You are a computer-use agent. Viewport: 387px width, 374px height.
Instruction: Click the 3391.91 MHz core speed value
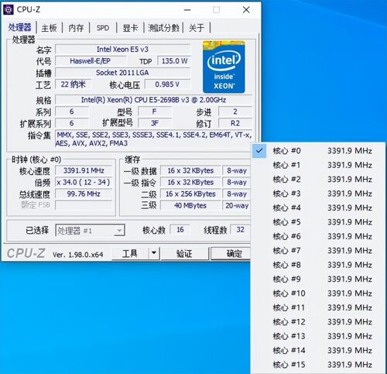point(84,170)
